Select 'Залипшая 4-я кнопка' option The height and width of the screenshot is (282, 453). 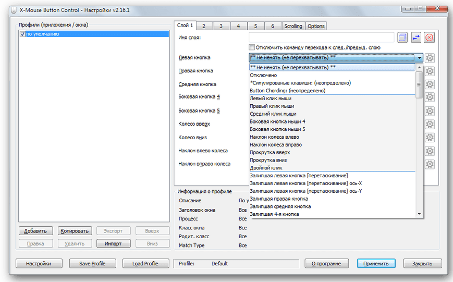pos(332,214)
